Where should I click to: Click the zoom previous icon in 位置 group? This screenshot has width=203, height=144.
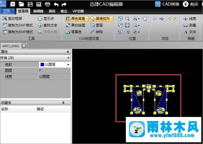point(127,32)
